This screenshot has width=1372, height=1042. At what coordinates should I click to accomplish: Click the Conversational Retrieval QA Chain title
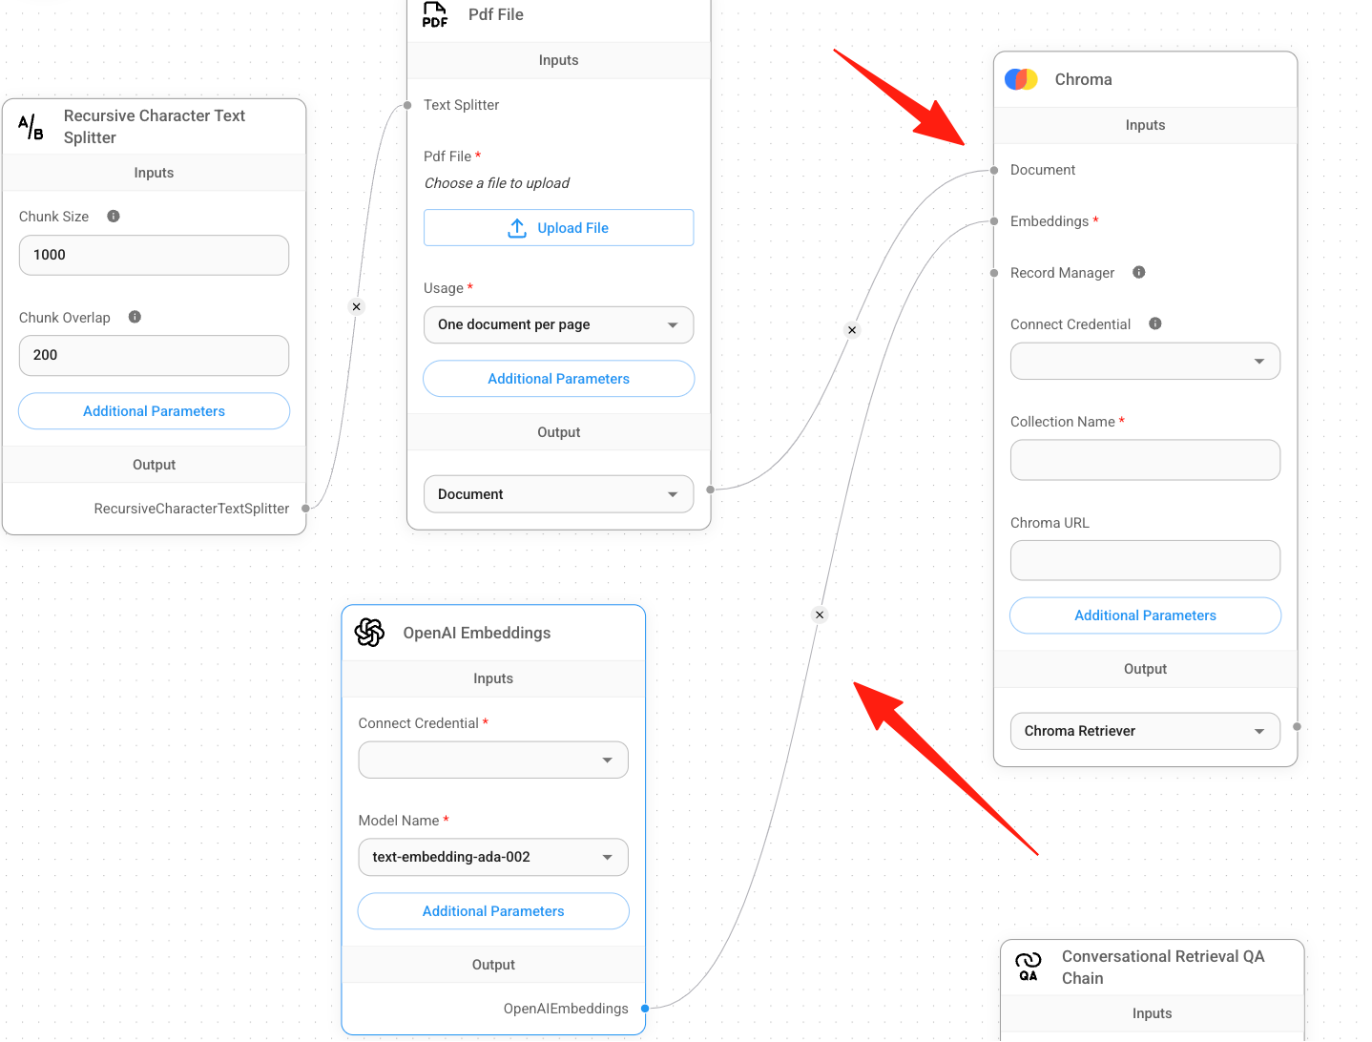[x=1163, y=967]
